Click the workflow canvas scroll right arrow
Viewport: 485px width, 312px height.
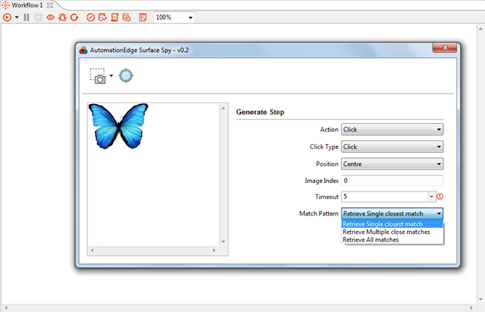pos(471,308)
